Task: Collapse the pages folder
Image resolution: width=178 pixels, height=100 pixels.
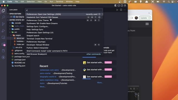Action: [11, 35]
